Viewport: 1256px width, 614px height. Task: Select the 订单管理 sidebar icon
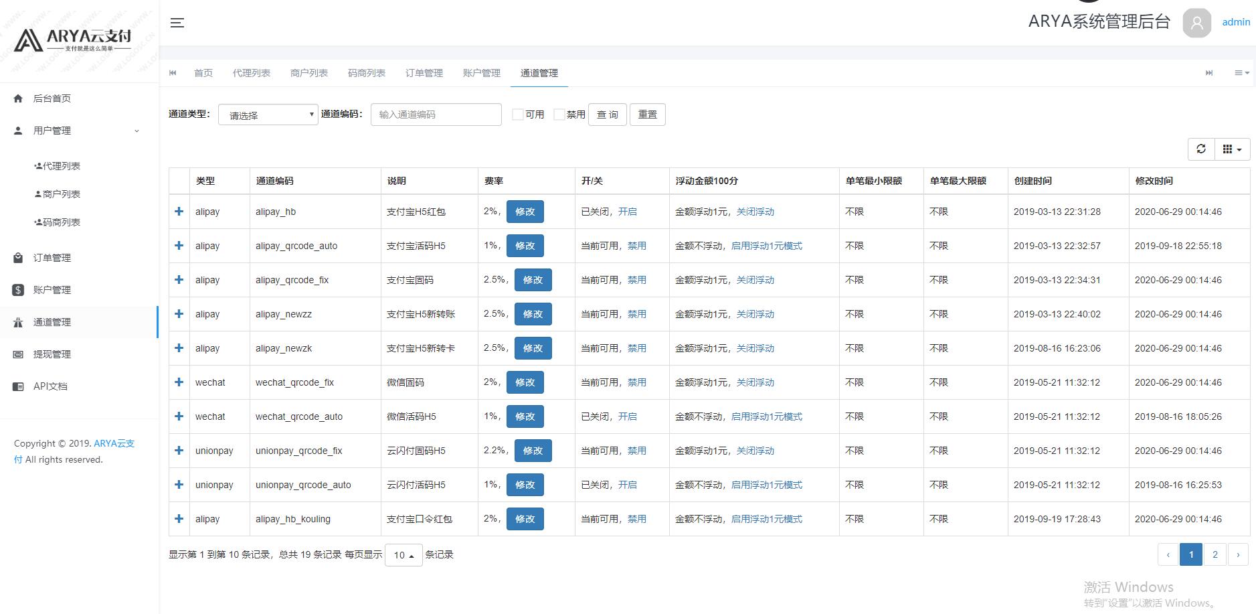coord(18,257)
